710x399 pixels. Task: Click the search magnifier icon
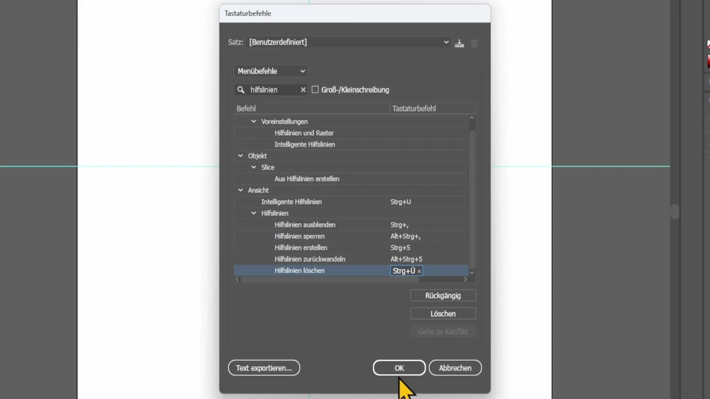click(x=241, y=90)
